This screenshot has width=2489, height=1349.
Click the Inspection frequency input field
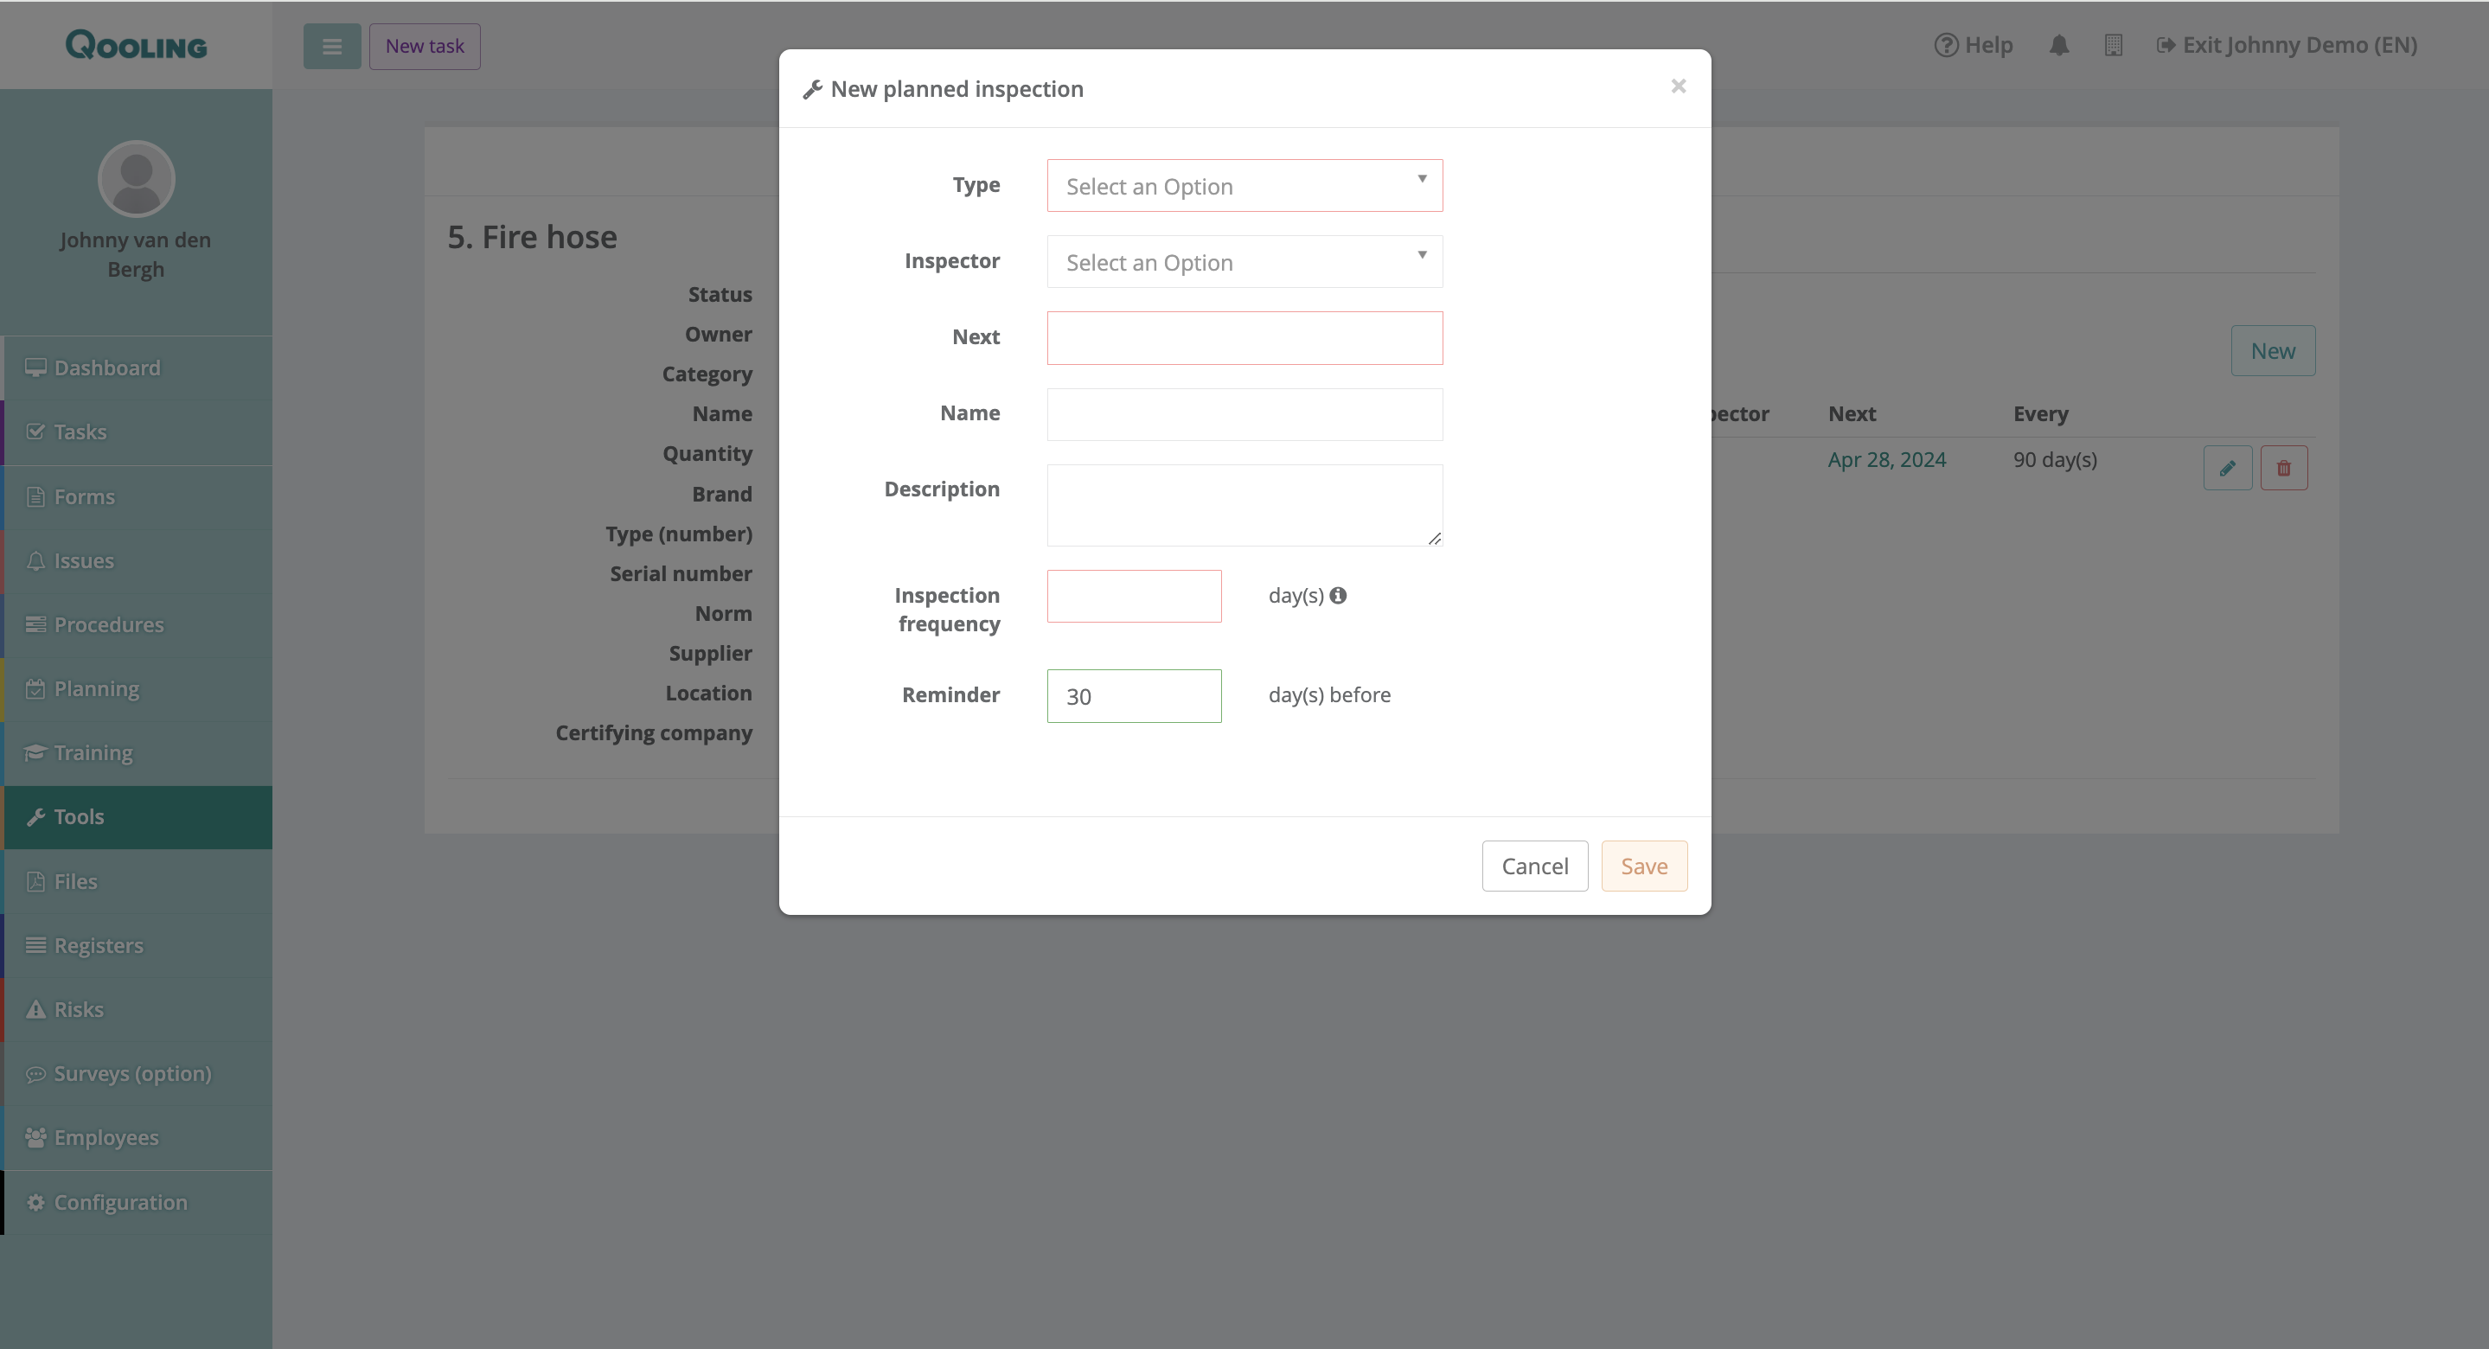click(1134, 596)
